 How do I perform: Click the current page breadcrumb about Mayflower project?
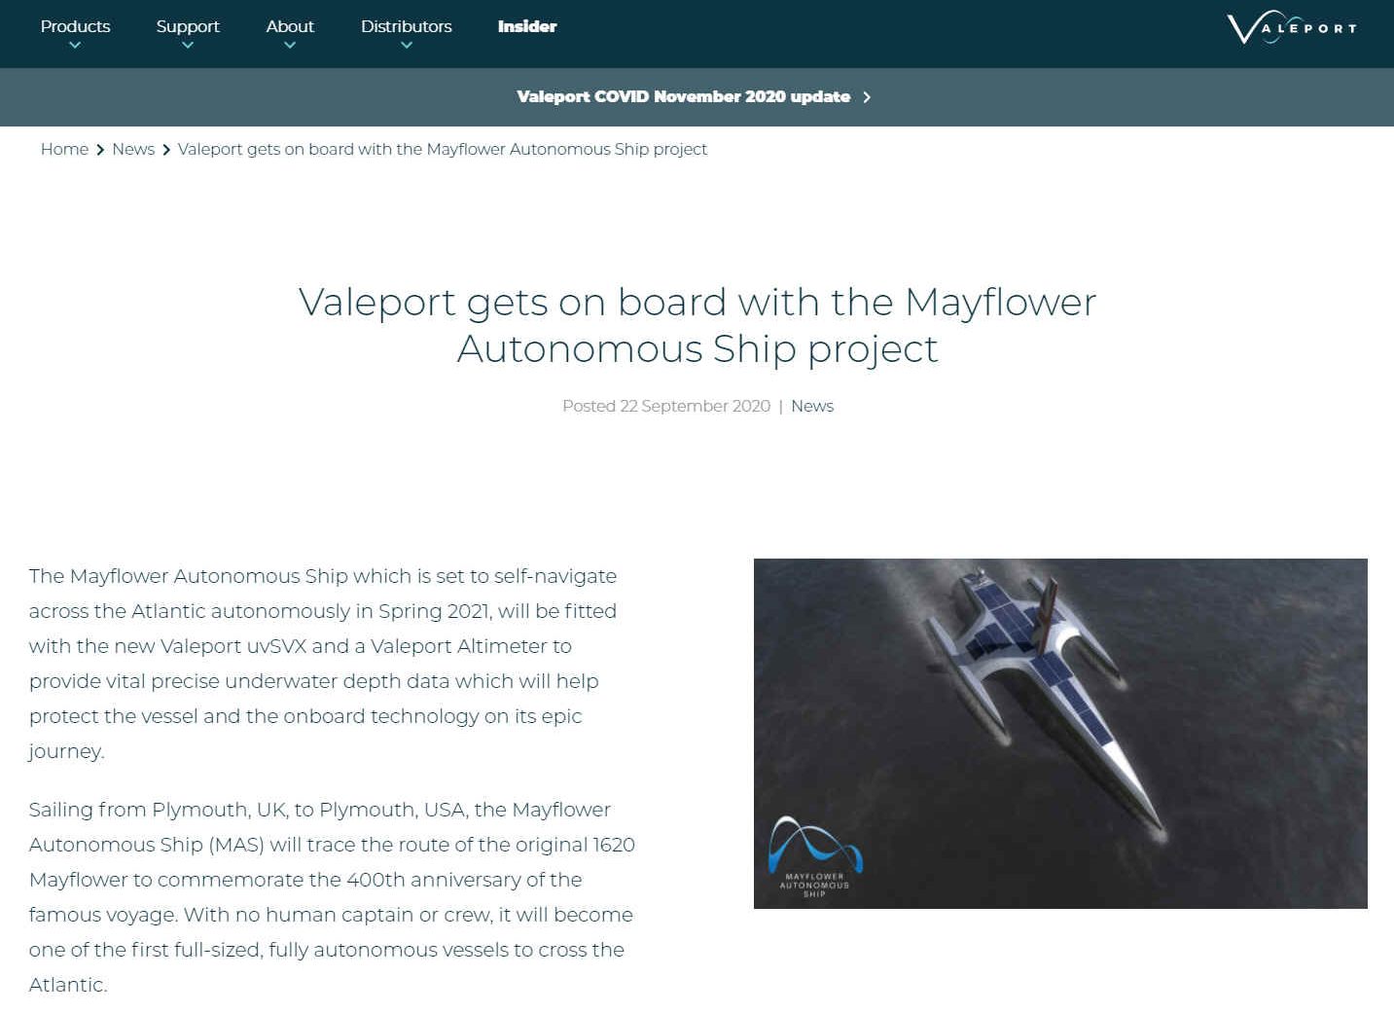click(x=443, y=149)
